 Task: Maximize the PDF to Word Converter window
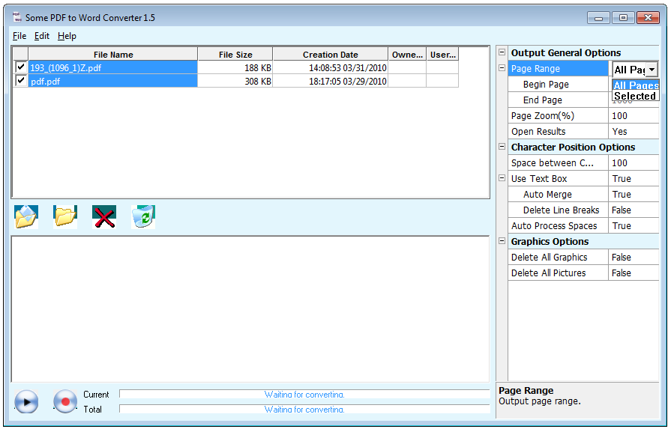pos(623,17)
